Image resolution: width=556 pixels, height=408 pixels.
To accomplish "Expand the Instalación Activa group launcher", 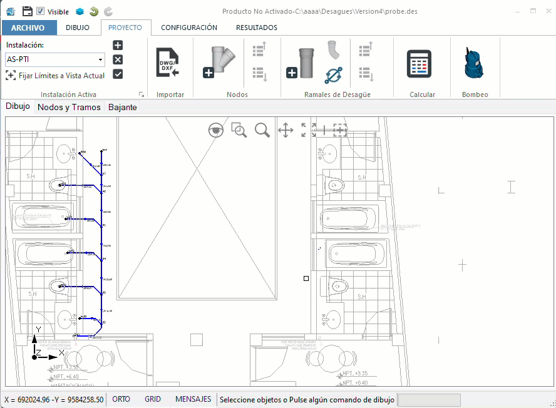I will coord(142,94).
